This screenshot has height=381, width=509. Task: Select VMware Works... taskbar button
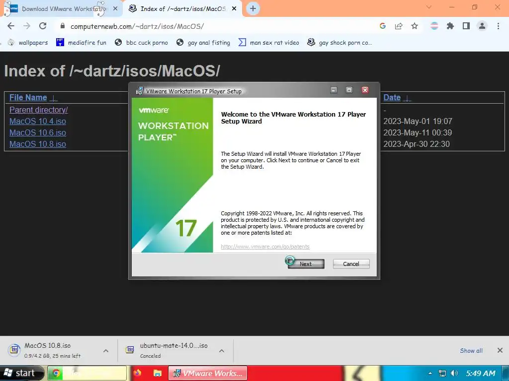coord(208,373)
